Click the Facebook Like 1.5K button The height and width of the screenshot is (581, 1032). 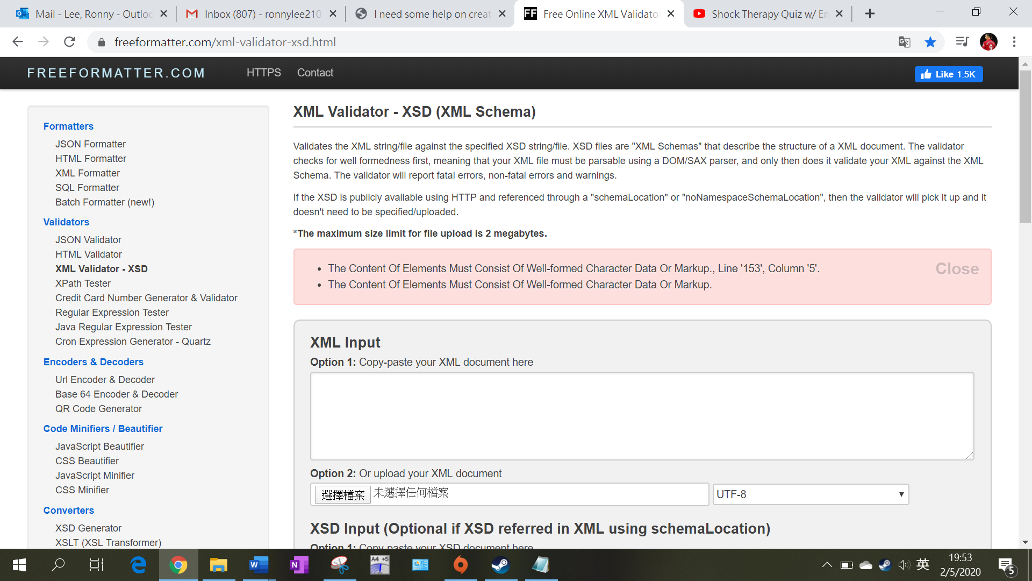click(949, 74)
